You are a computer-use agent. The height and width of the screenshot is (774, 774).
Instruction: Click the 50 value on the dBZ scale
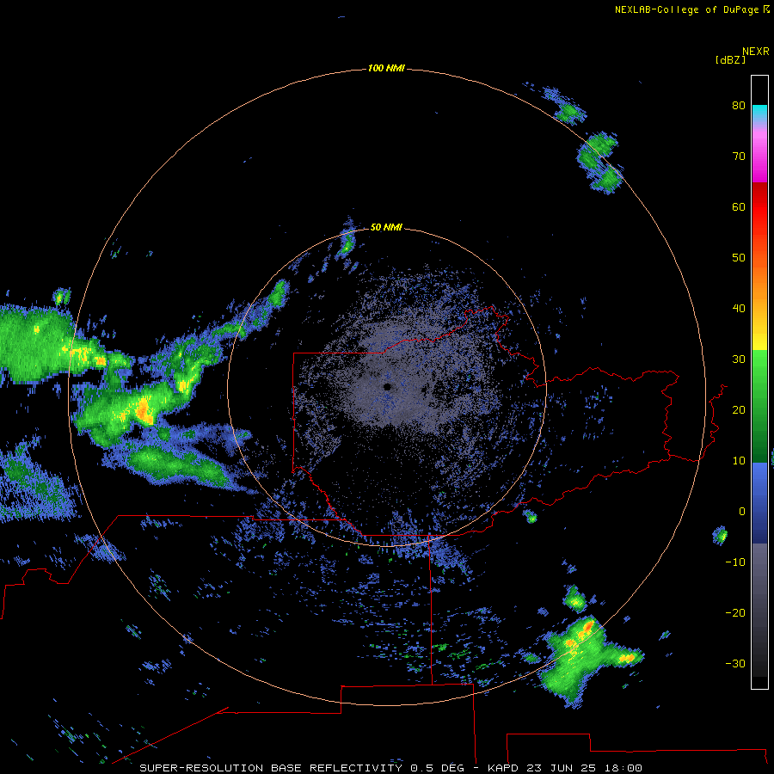click(x=739, y=258)
